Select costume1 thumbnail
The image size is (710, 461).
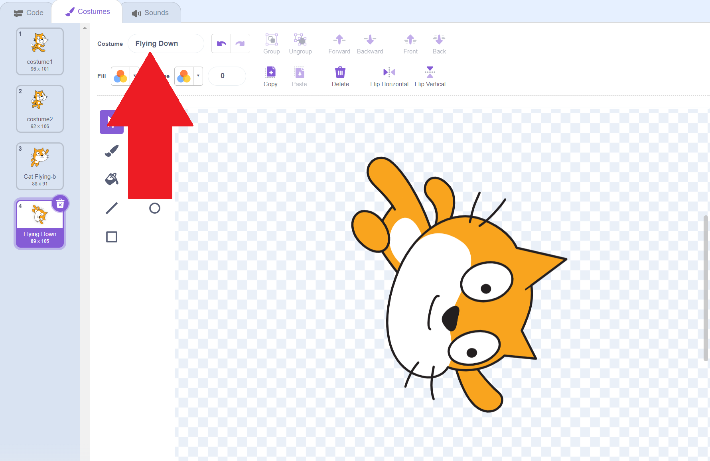tap(40, 51)
